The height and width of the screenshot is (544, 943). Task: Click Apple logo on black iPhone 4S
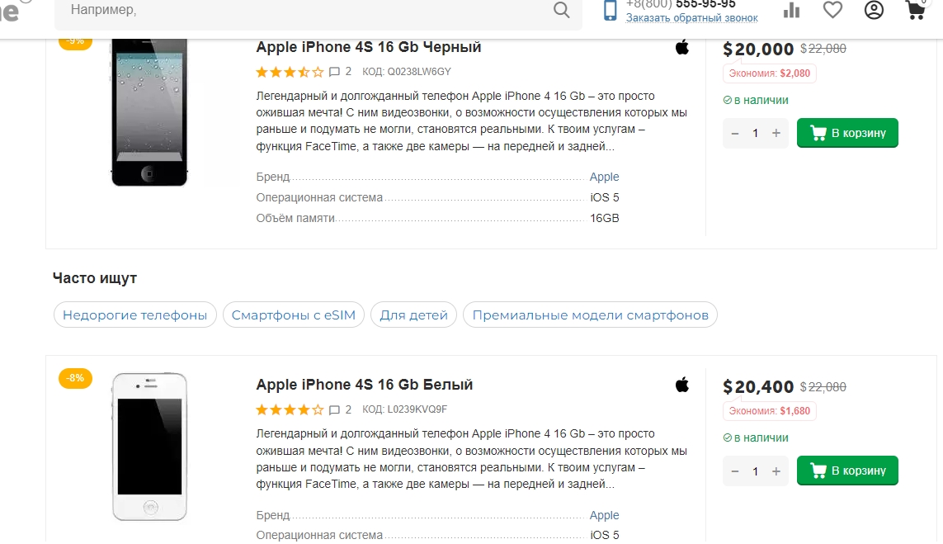(x=682, y=47)
